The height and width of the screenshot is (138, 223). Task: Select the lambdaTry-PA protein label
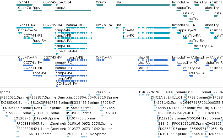click(183, 57)
